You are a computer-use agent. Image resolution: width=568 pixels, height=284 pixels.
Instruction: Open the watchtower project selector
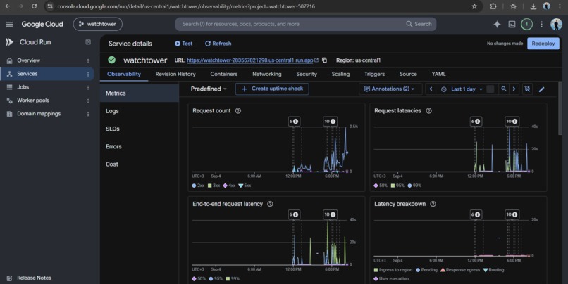point(98,24)
